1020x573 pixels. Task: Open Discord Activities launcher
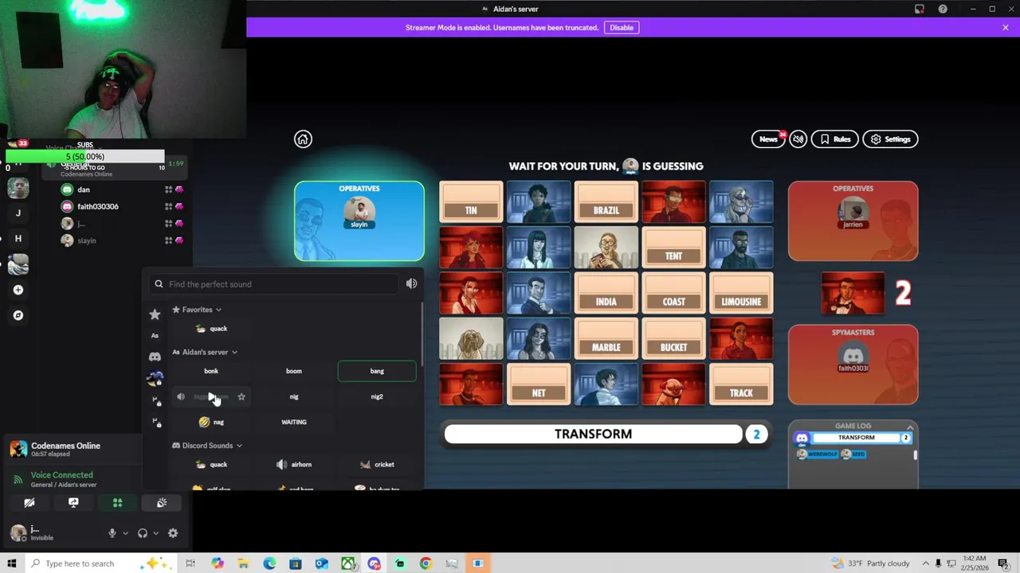[x=117, y=503]
